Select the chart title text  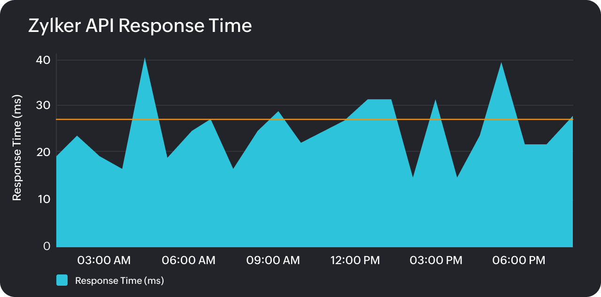tap(140, 26)
